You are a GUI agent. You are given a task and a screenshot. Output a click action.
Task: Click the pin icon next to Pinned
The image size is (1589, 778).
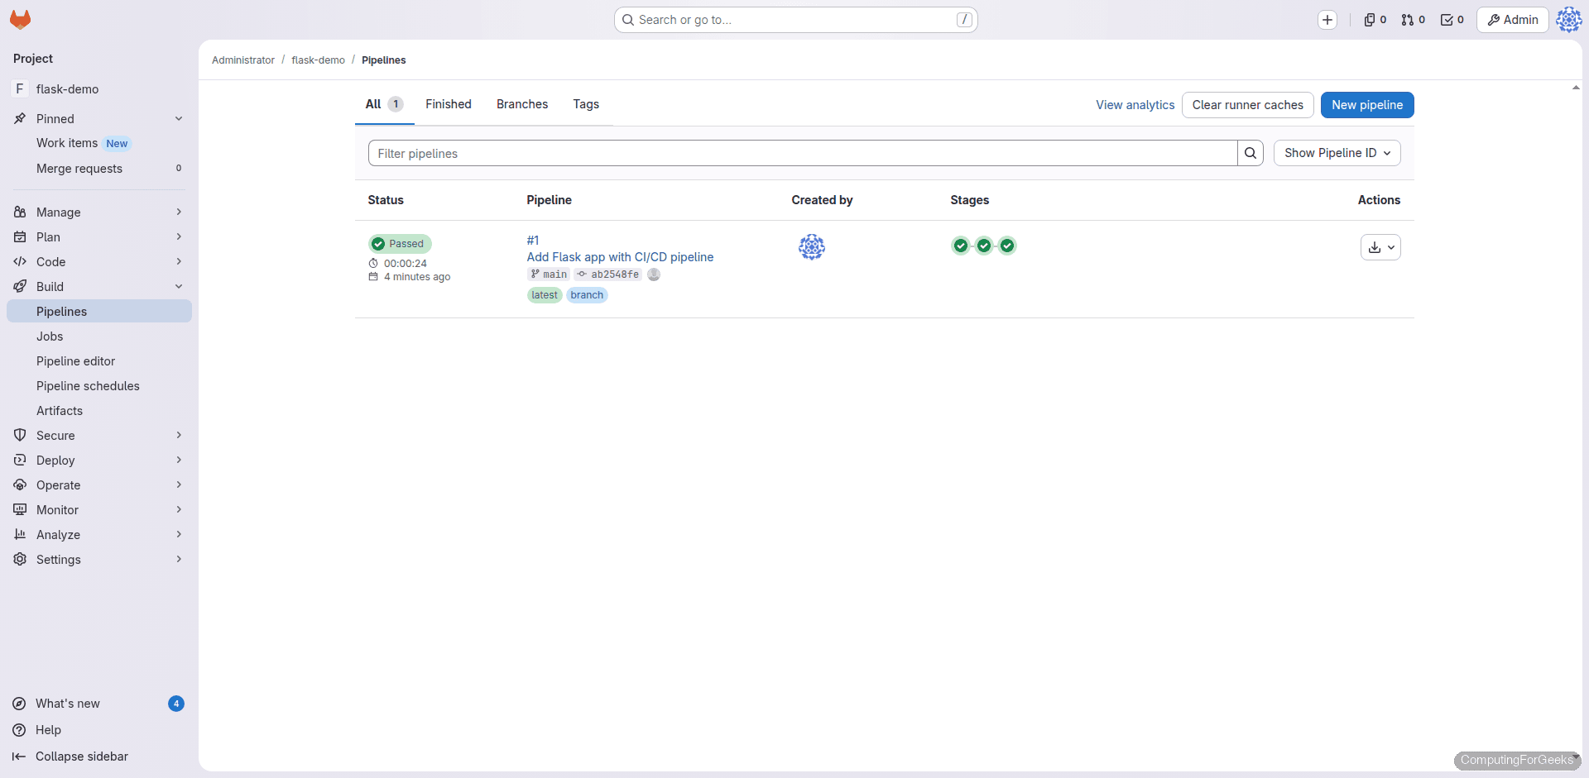[19, 118]
